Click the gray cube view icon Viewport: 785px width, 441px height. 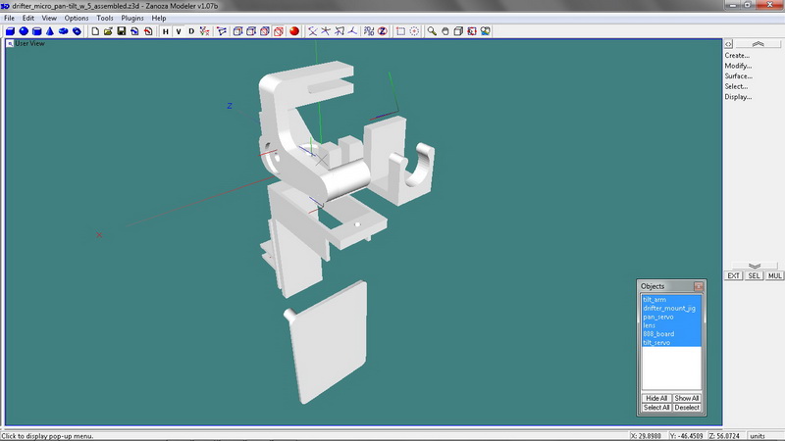(458, 31)
